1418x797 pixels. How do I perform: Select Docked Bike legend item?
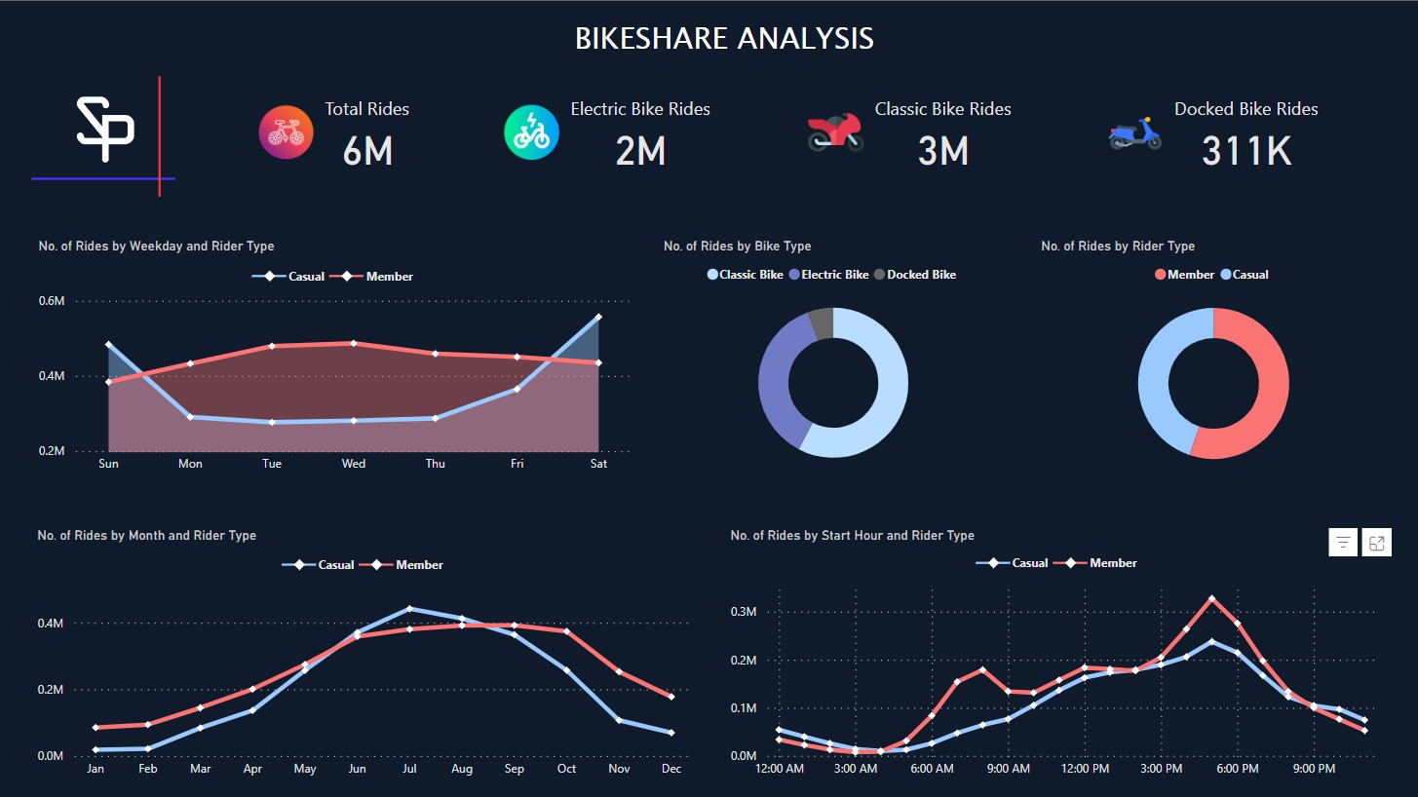pyautogui.click(x=915, y=275)
